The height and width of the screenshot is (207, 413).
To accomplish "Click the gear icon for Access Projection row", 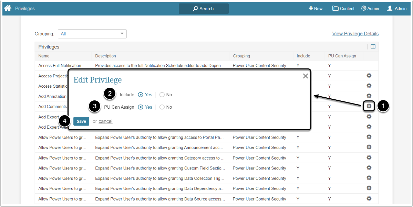I will 369,76.
